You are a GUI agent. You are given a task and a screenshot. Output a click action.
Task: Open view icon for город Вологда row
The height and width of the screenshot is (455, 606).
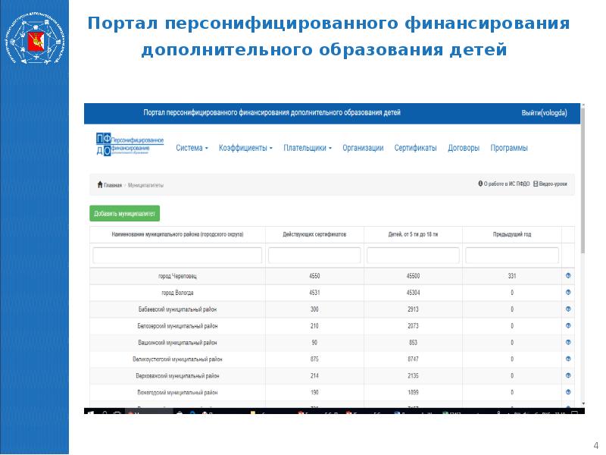568,293
